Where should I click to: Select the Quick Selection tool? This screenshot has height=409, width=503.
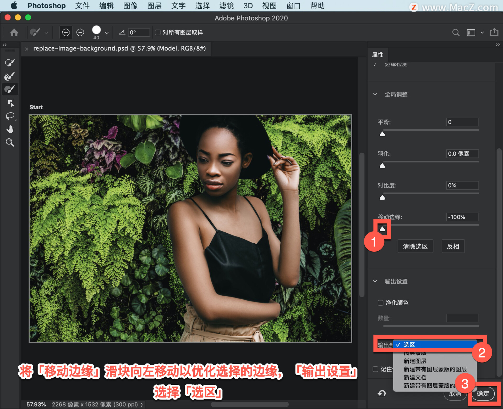point(10,63)
